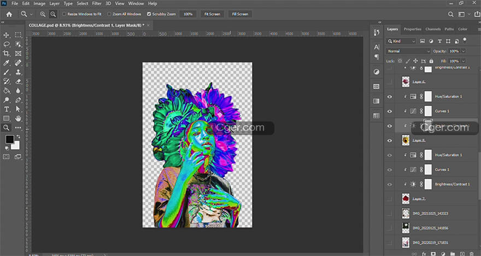
Task: Click the foreground black color swatch
Action: click(x=9, y=139)
